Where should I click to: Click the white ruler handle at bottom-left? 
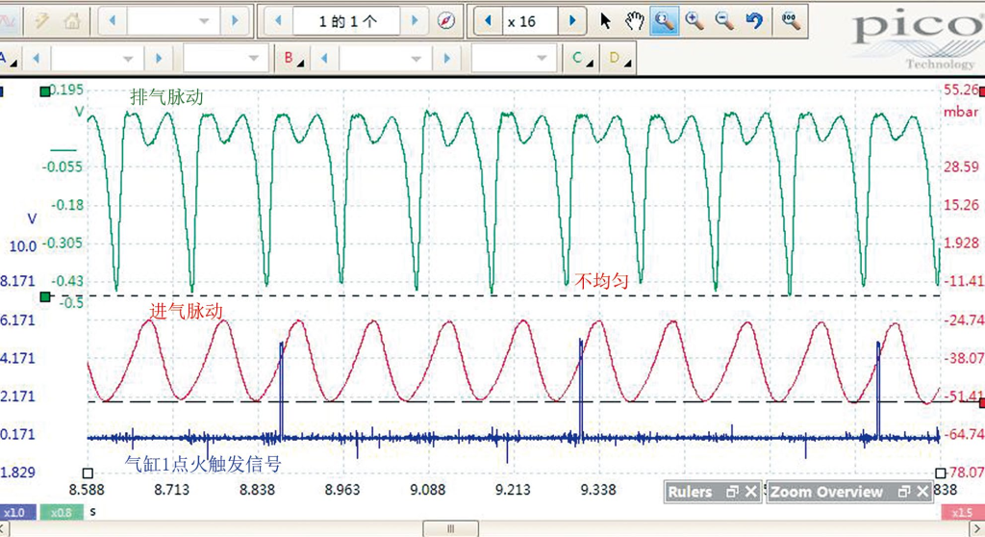click(88, 473)
